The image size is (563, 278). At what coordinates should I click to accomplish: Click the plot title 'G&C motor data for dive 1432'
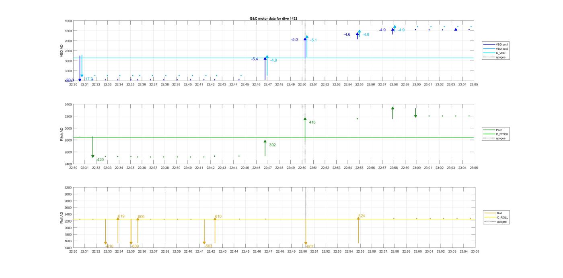pos(273,18)
